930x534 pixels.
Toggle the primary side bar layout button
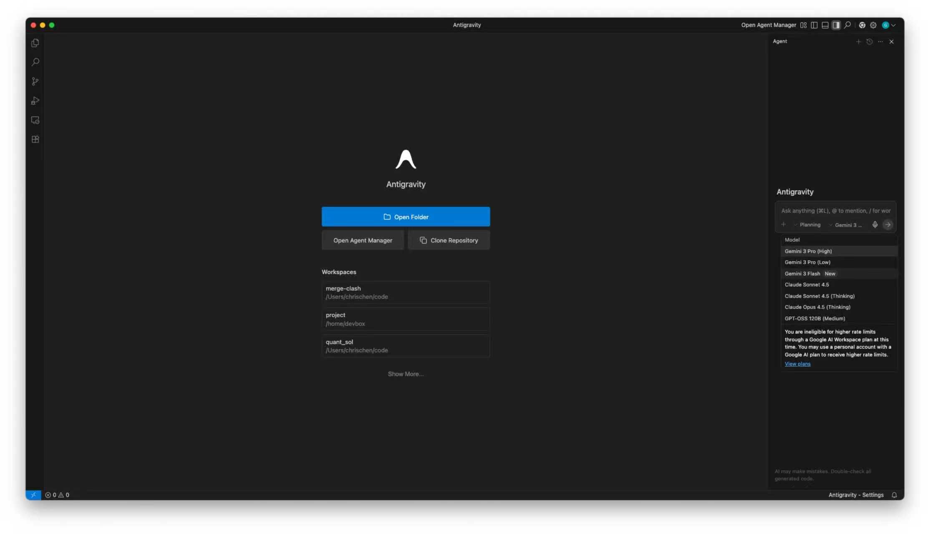814,25
